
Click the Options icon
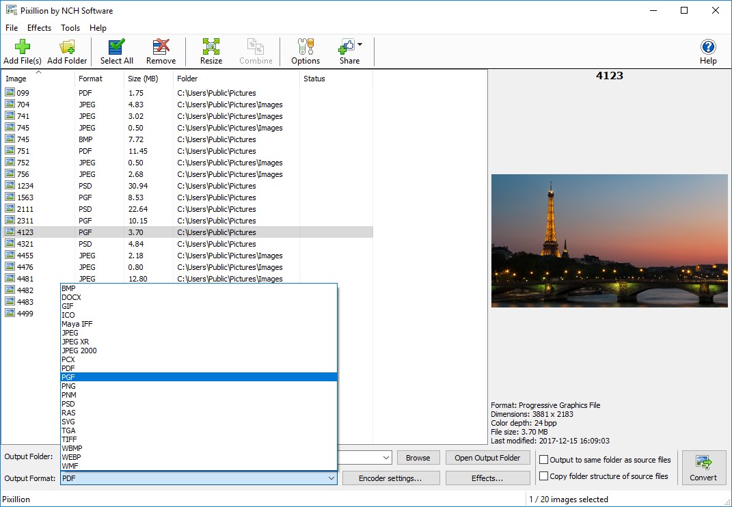[305, 46]
